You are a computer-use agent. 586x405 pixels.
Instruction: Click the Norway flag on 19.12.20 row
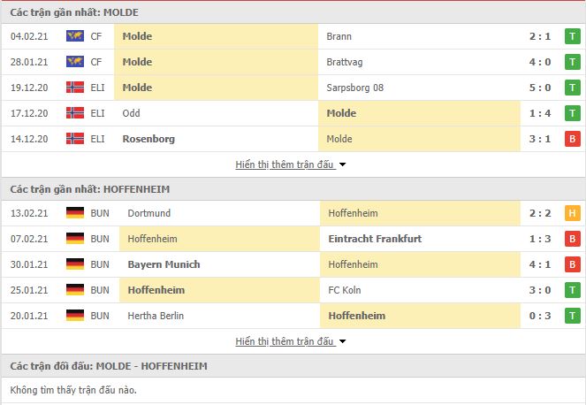pos(75,88)
